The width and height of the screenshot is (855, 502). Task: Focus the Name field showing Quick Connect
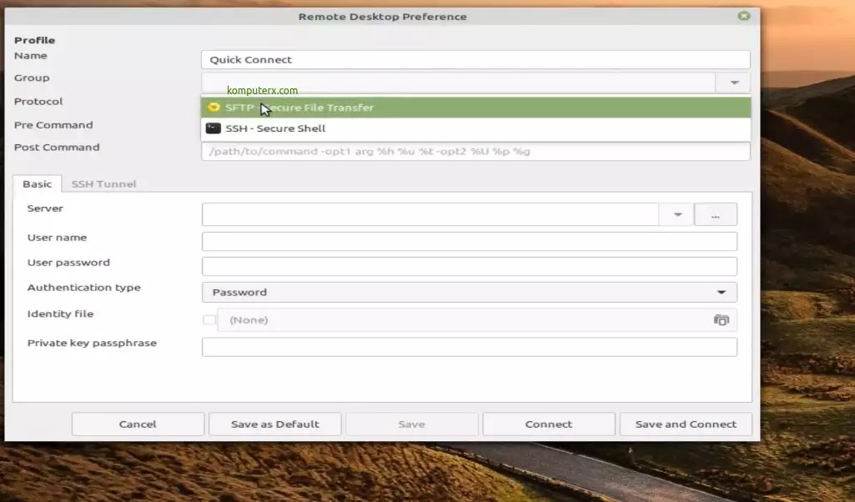[x=475, y=59]
